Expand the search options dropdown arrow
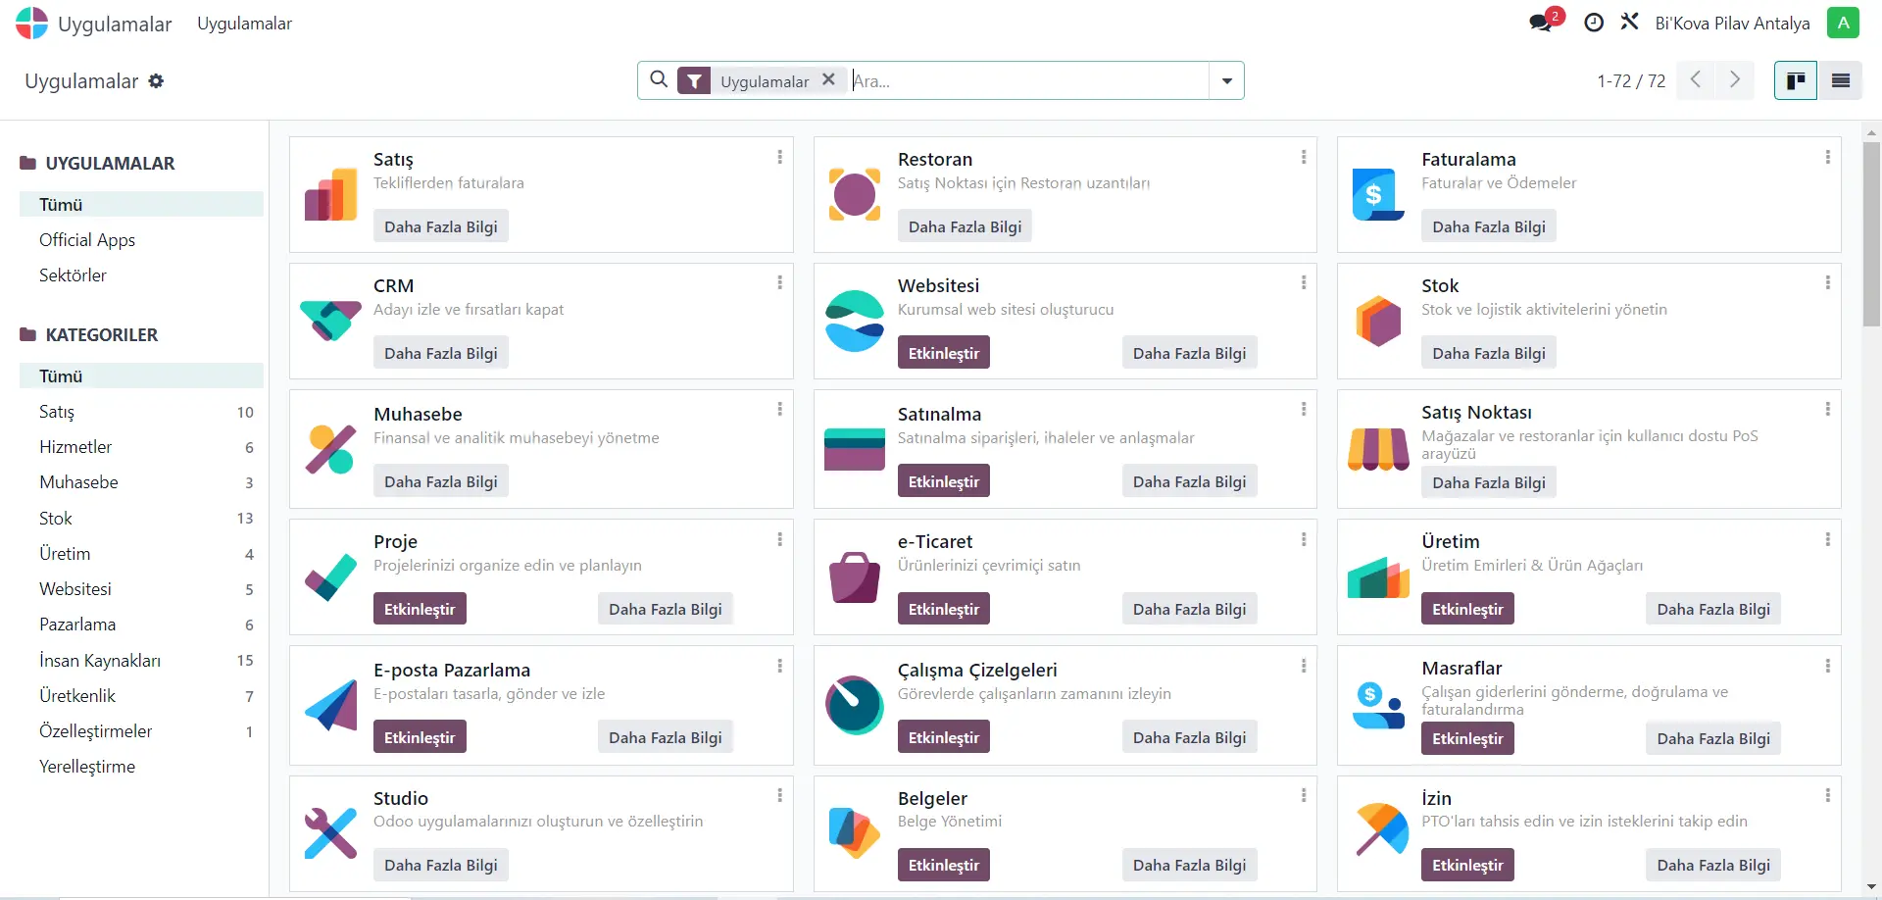The width and height of the screenshot is (1882, 900). pyautogui.click(x=1226, y=81)
